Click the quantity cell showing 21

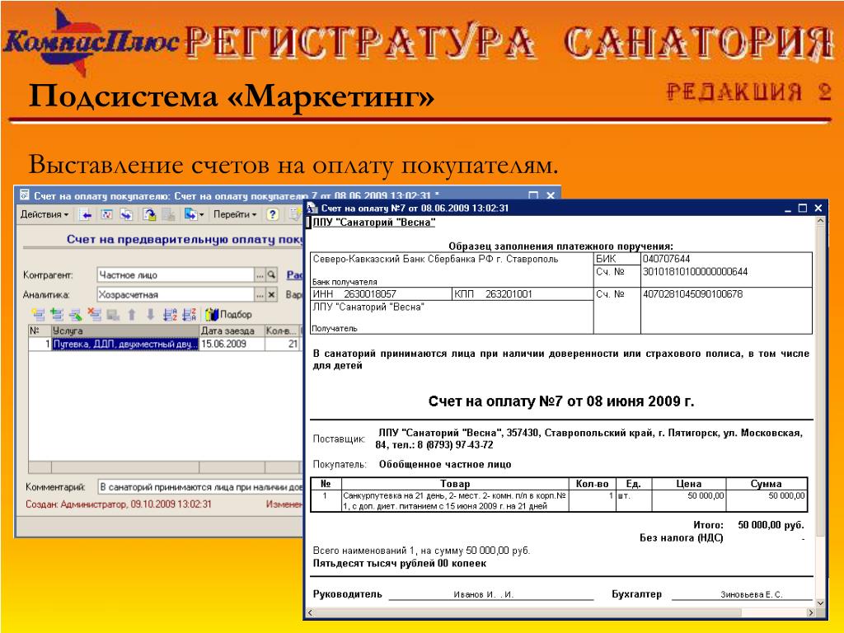284,344
